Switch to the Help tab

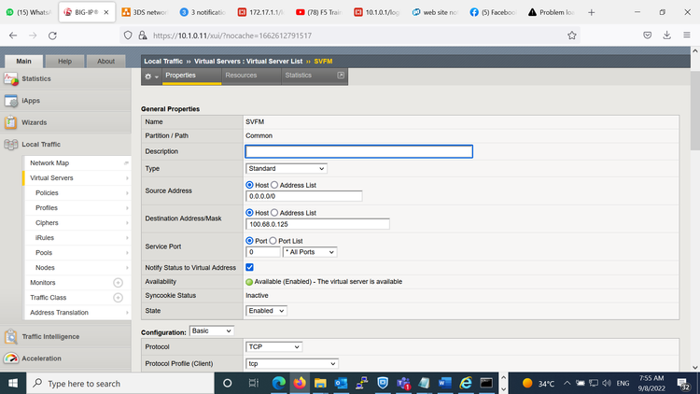pyautogui.click(x=64, y=61)
